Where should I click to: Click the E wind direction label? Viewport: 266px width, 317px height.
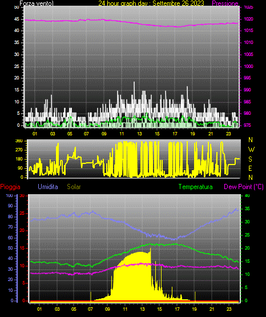tap(250, 168)
